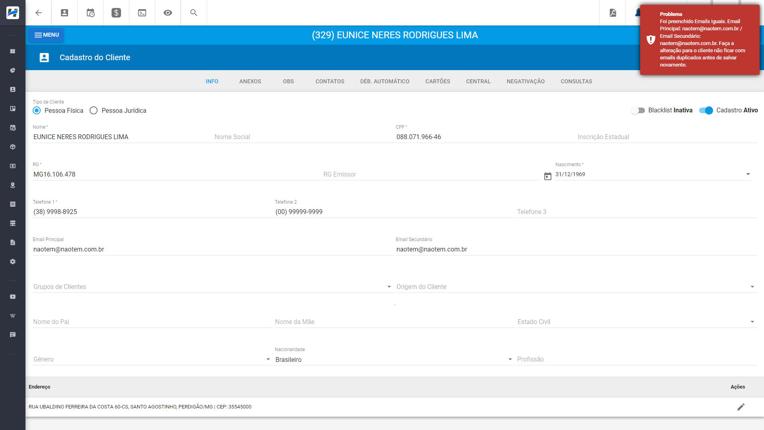764x430 pixels.
Task: Open the money bill sidebar icon
Action: point(13,166)
